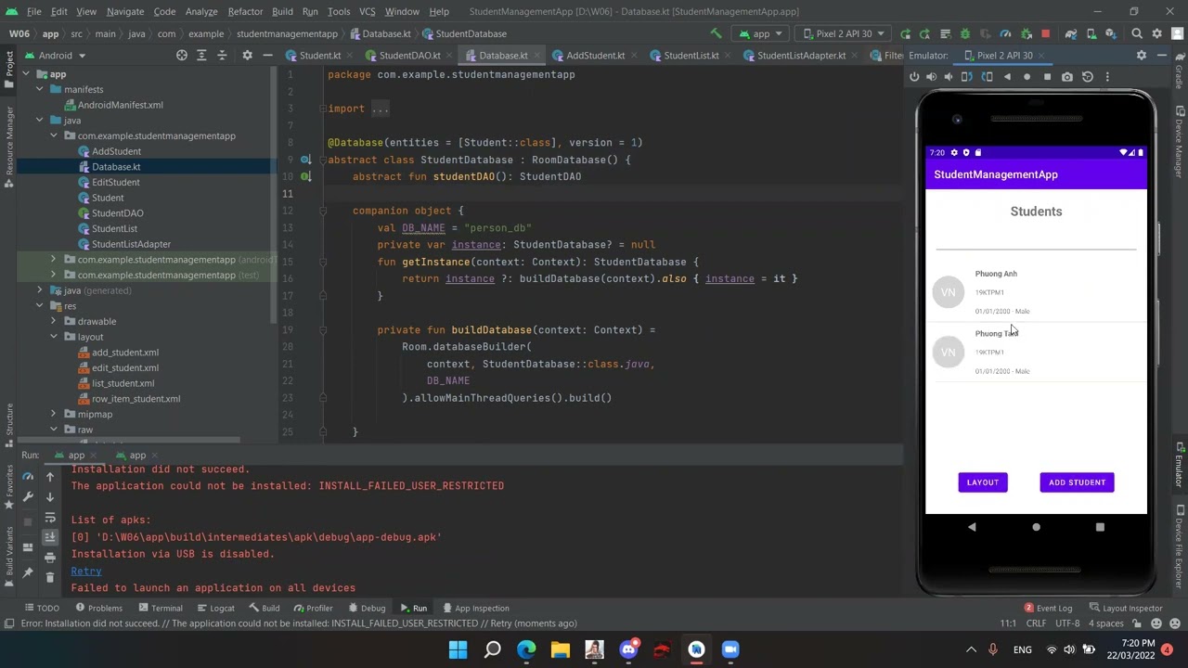The width and height of the screenshot is (1188, 668).
Task: Open the Refactor menu
Action: (x=245, y=11)
